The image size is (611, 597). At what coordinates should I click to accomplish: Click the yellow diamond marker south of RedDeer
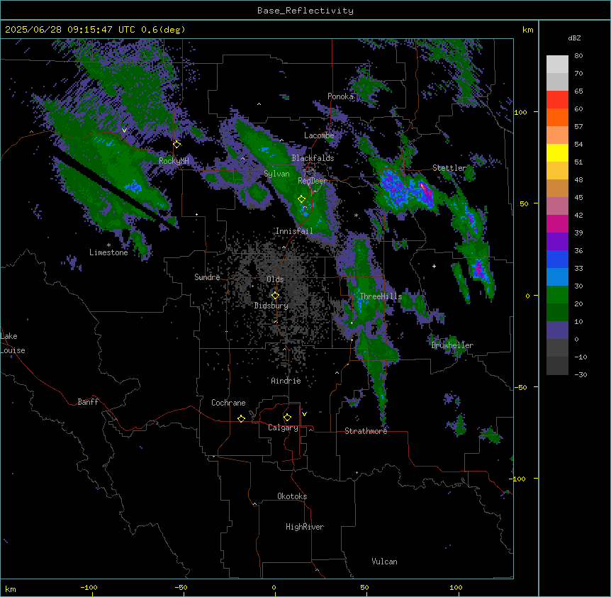(302, 199)
